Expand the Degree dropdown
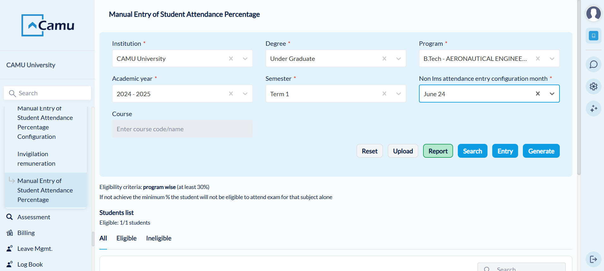Screen dimensions: 604x271 point(398,59)
